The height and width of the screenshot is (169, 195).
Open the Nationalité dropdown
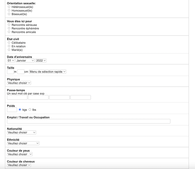click(x=21, y=133)
